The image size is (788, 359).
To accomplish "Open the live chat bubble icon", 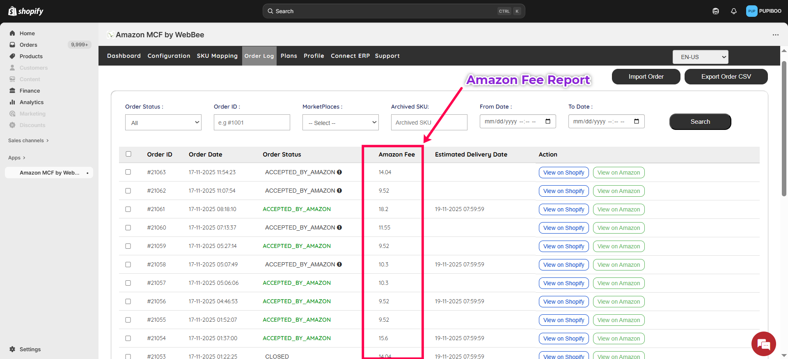I will pyautogui.click(x=763, y=344).
